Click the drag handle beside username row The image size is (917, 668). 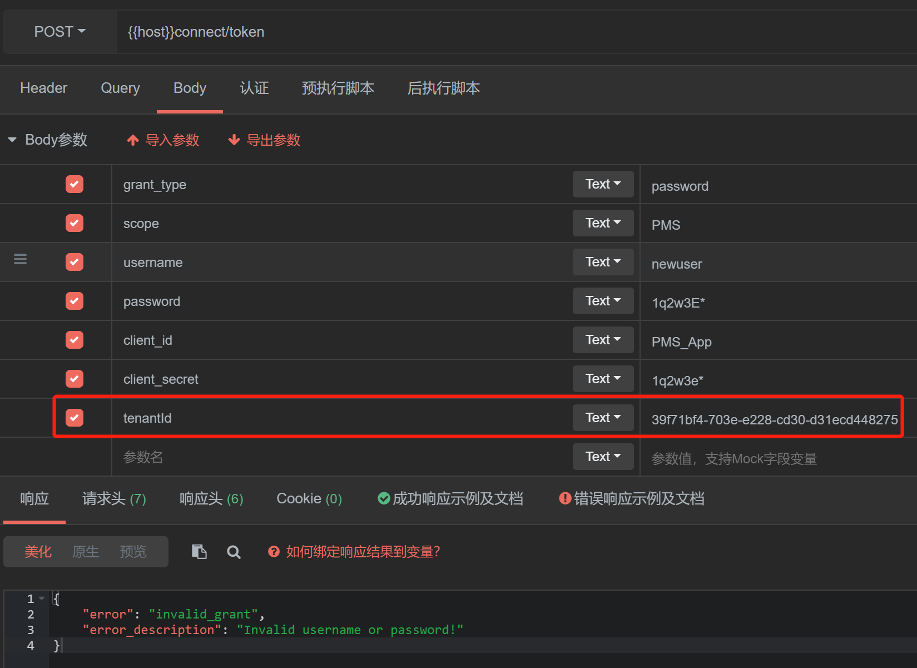click(x=20, y=259)
